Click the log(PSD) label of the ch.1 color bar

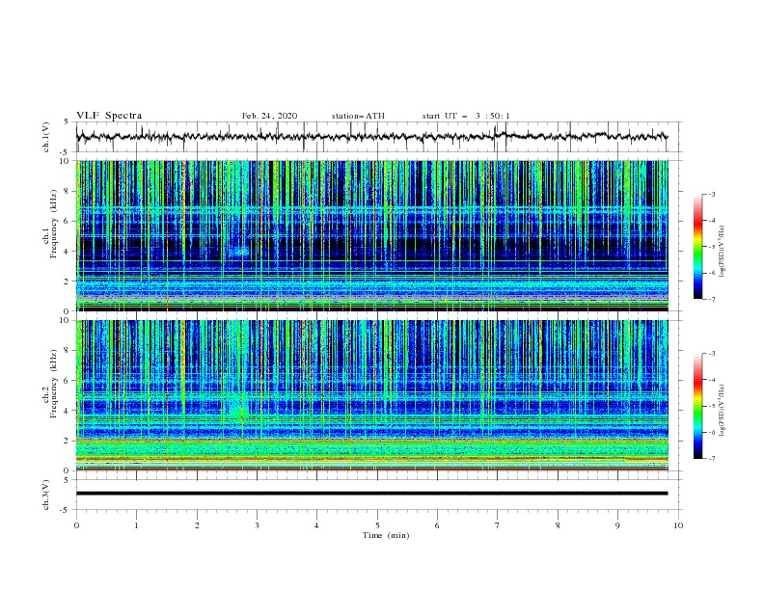point(723,252)
